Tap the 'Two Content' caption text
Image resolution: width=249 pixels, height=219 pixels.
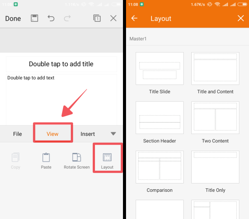(x=215, y=141)
